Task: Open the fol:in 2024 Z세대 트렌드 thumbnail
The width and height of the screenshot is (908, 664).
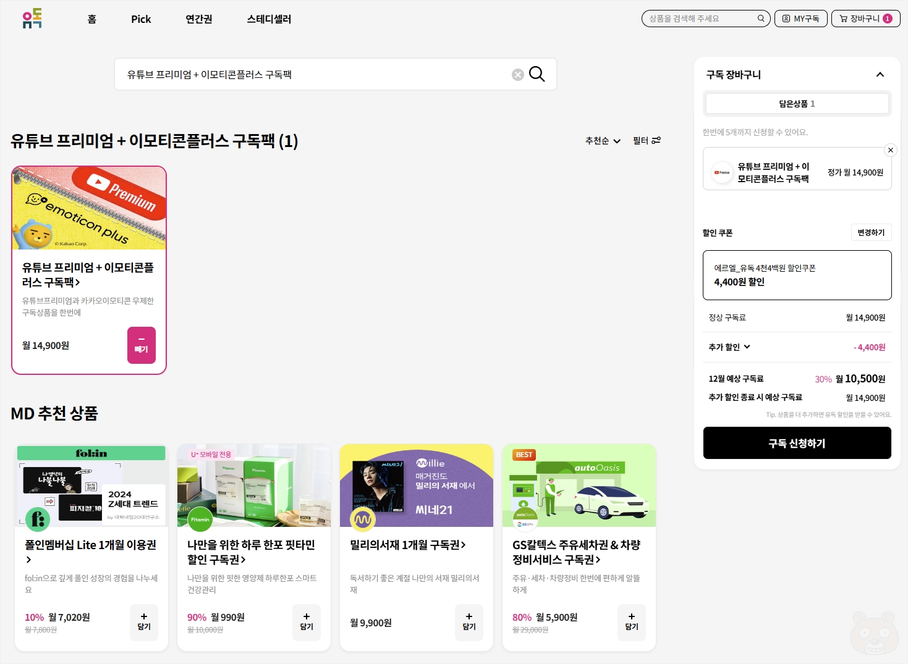Action: coord(91,485)
